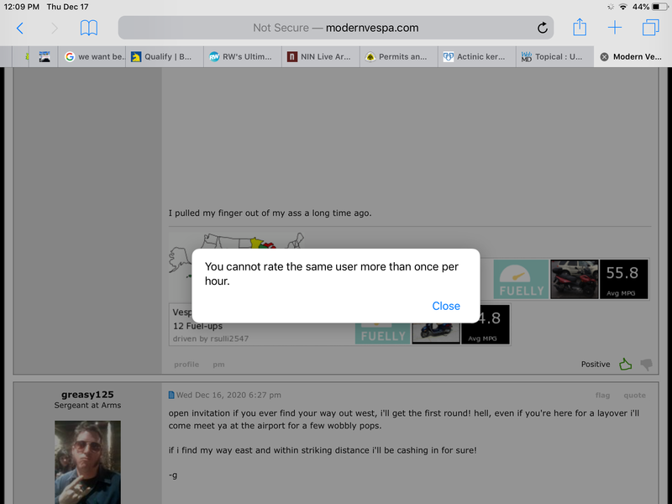Image resolution: width=672 pixels, height=504 pixels.
Task: Select the 'Sergeant at Arms' rank text
Action: (87, 406)
